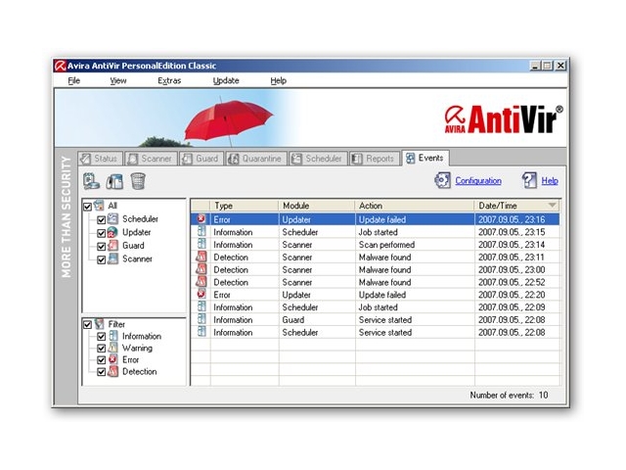Uncheck the Updater module checkbox
The width and height of the screenshot is (626, 470).
[x=101, y=233]
